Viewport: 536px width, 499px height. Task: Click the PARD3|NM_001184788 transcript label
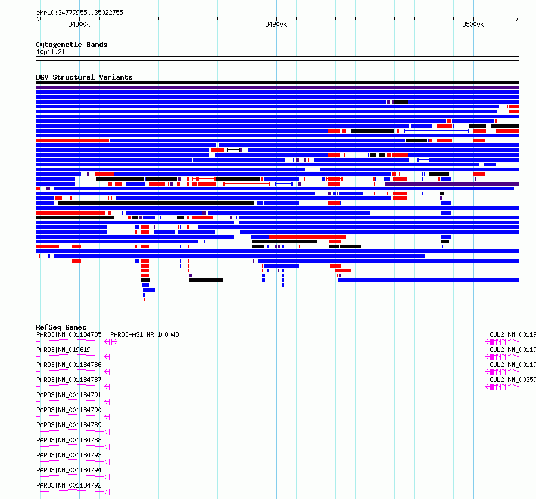pos(69,440)
